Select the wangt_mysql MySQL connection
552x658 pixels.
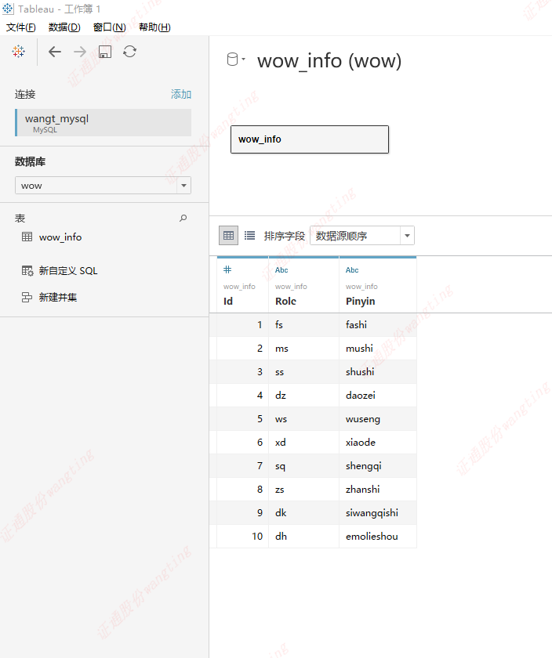[103, 122]
